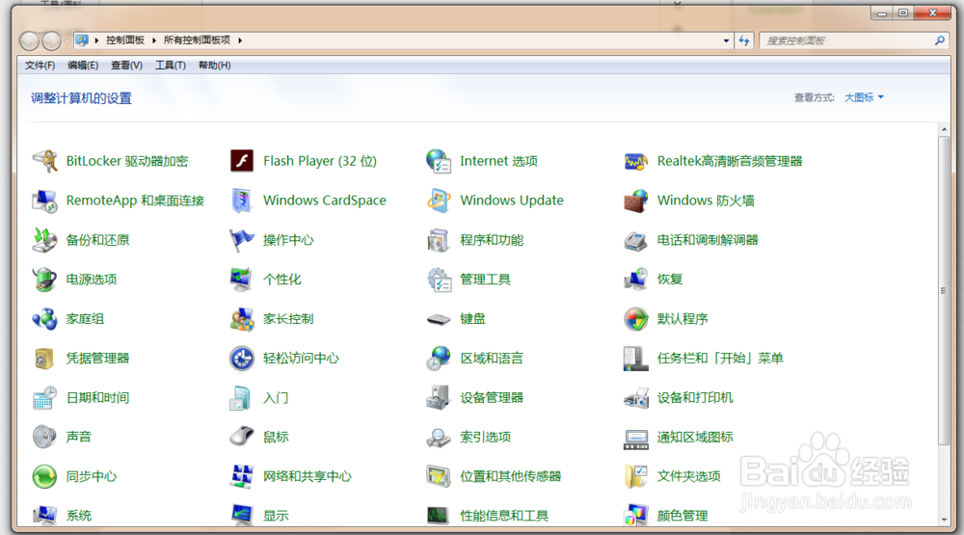This screenshot has width=964, height=535.
Task: Open 程序和功能 icon
Action: (439, 240)
